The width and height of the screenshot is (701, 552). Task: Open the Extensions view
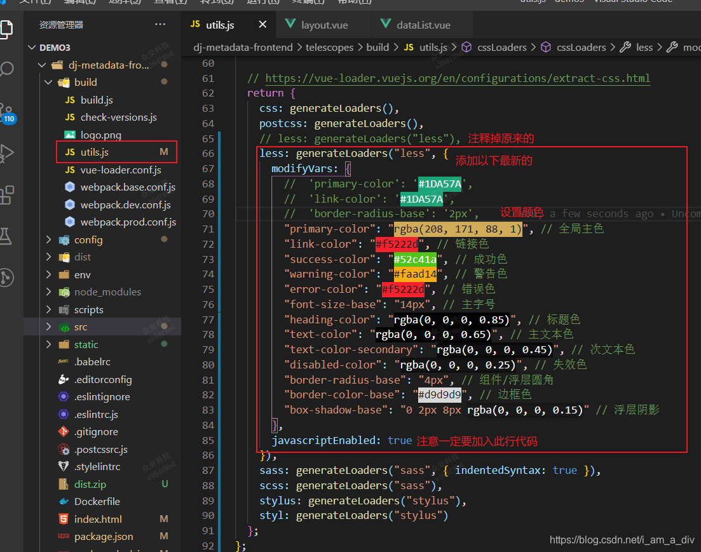pos(6,195)
